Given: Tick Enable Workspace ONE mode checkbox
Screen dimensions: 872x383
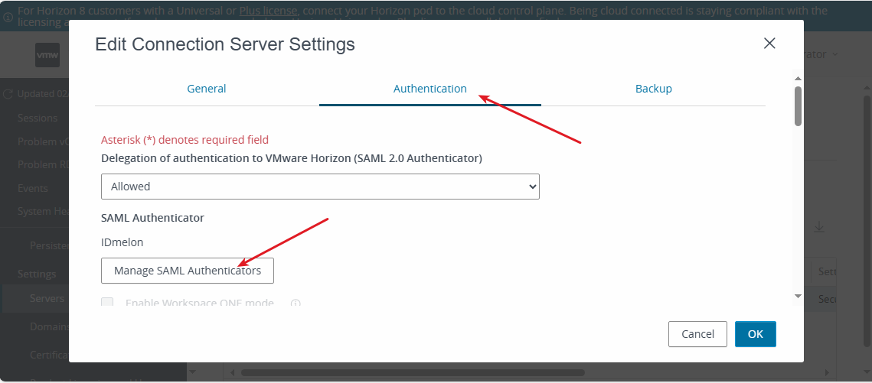Looking at the screenshot, I should click(x=107, y=303).
